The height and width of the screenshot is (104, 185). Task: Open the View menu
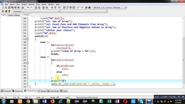point(18,4)
